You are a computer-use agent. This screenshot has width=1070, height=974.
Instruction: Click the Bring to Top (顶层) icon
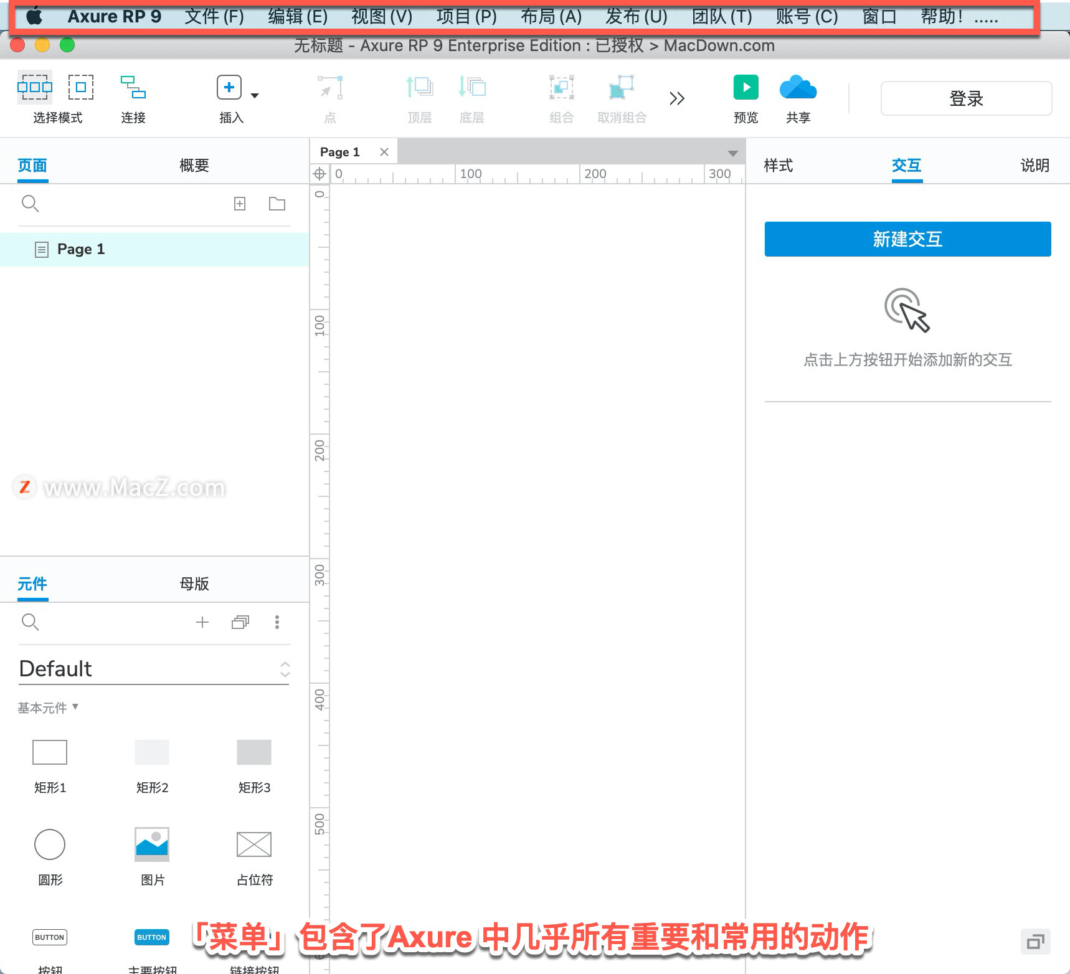420,87
